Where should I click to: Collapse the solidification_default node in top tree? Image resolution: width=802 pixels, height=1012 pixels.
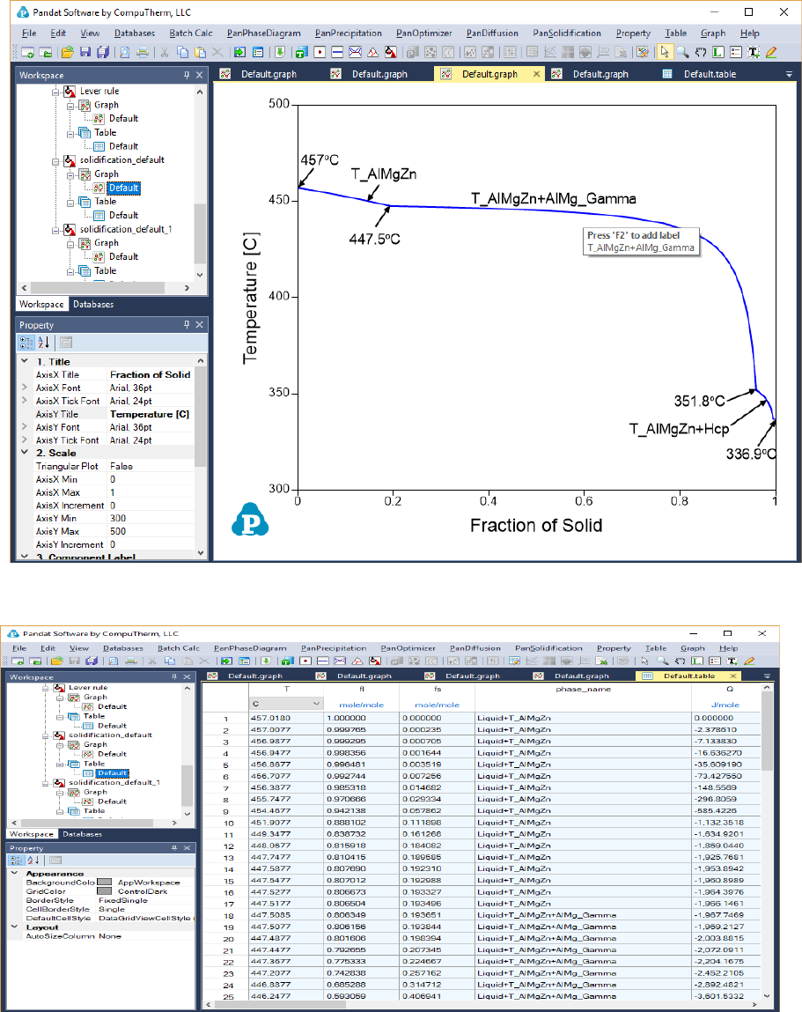56,160
